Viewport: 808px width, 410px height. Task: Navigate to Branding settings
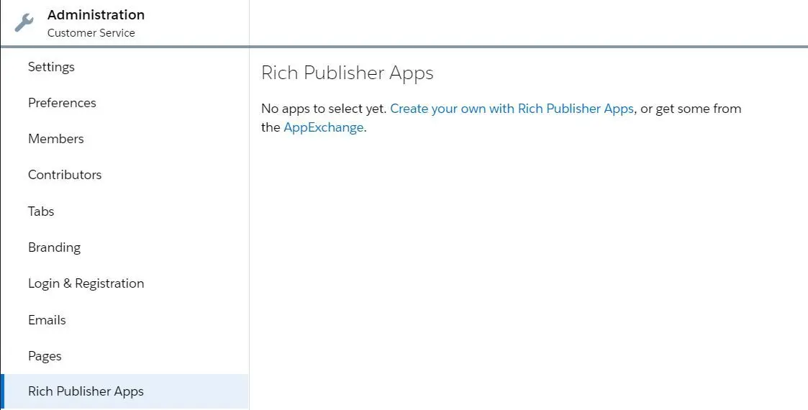coord(54,247)
